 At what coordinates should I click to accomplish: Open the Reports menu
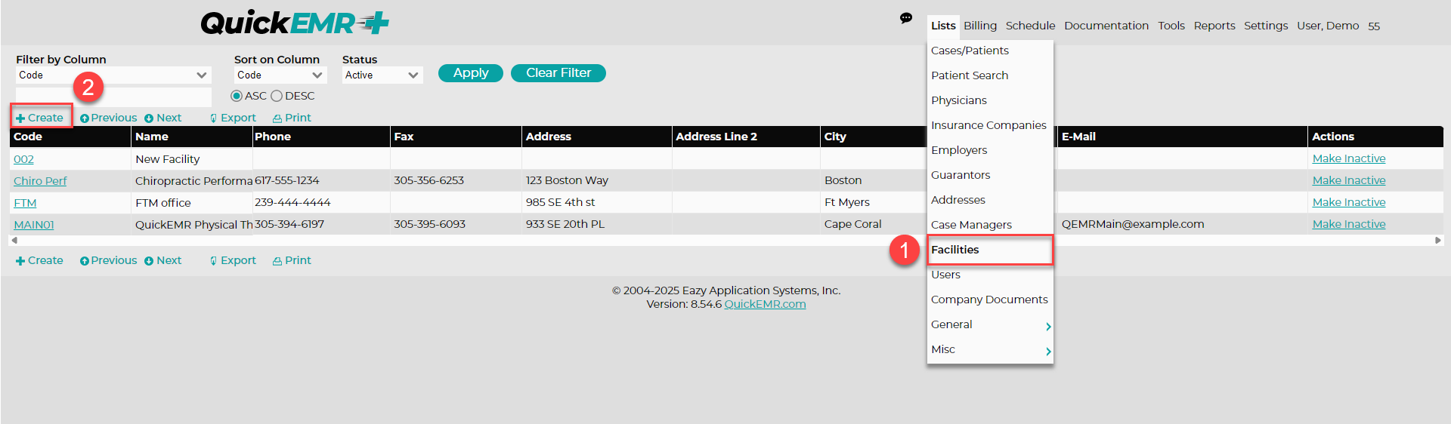pyautogui.click(x=1214, y=26)
